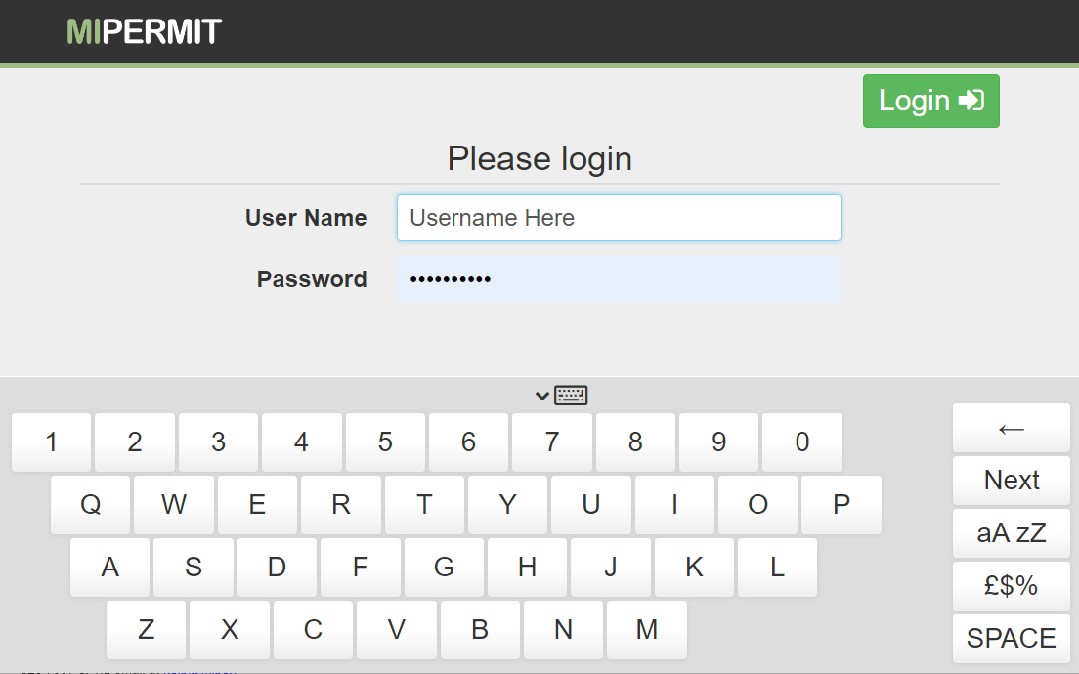Click the MiPermit logo
1079x674 pixels.
coord(143,30)
